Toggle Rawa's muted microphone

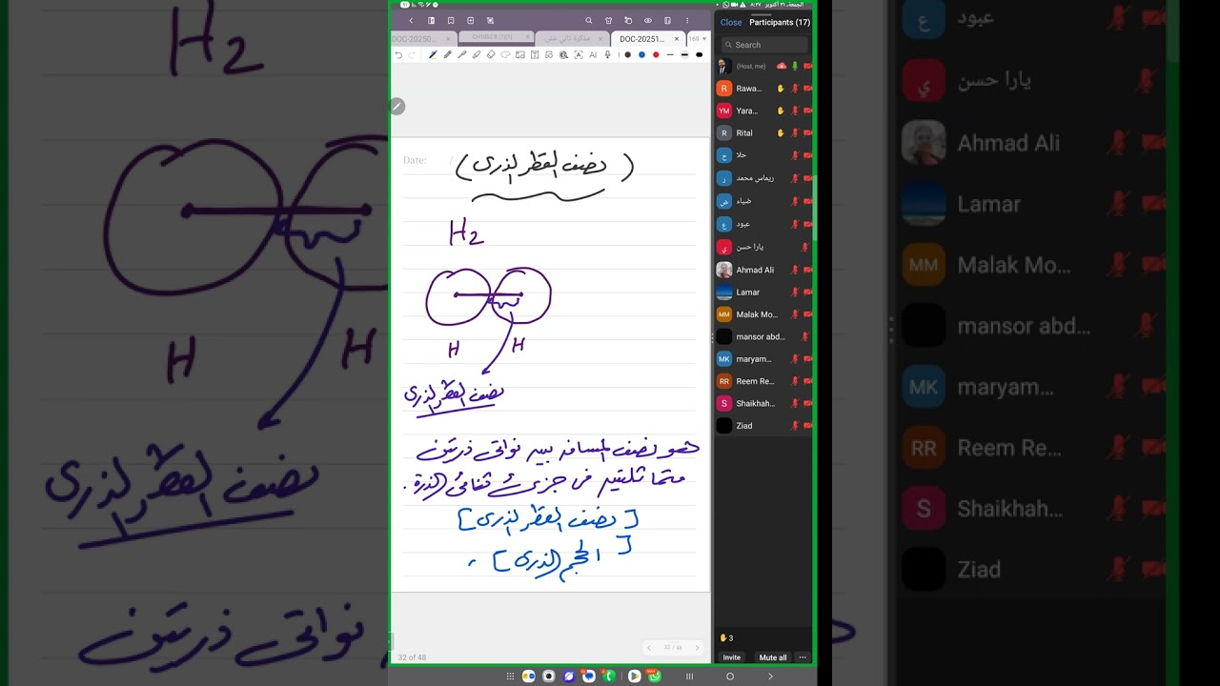pyautogui.click(x=795, y=89)
